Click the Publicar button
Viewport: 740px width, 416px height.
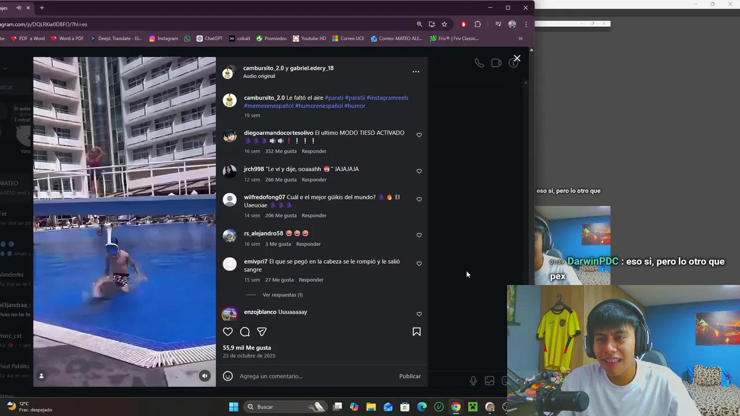[410, 376]
